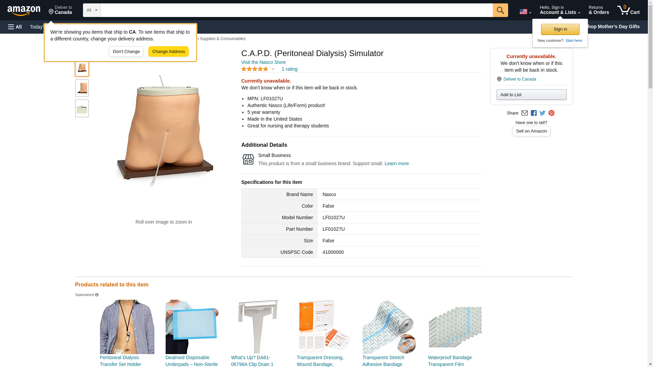Open Returns & Orders

[599, 10]
